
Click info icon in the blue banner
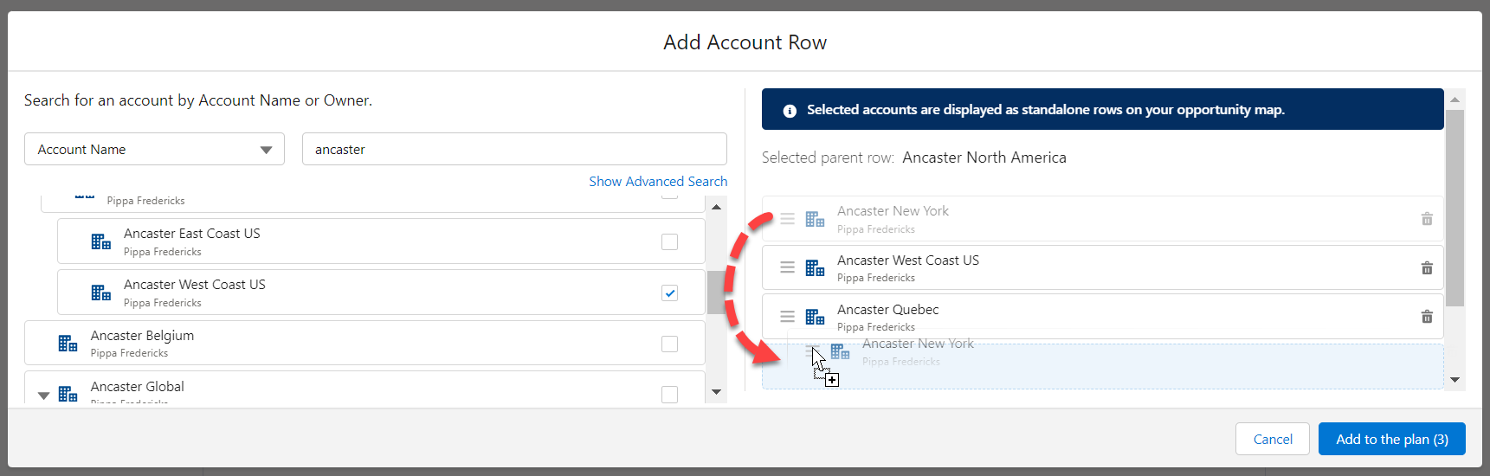pyautogui.click(x=790, y=111)
